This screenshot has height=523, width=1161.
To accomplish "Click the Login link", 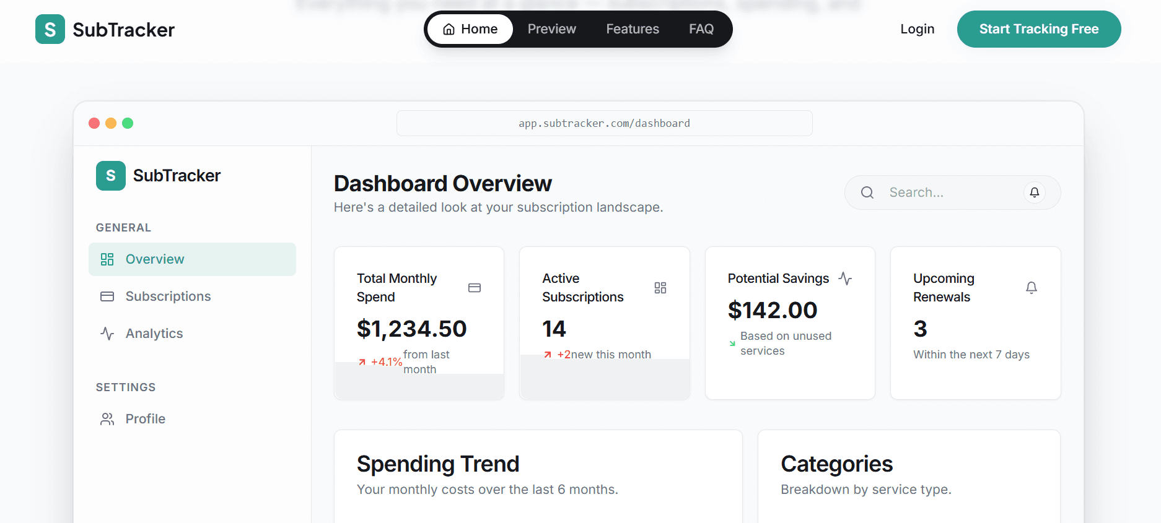I will [917, 29].
